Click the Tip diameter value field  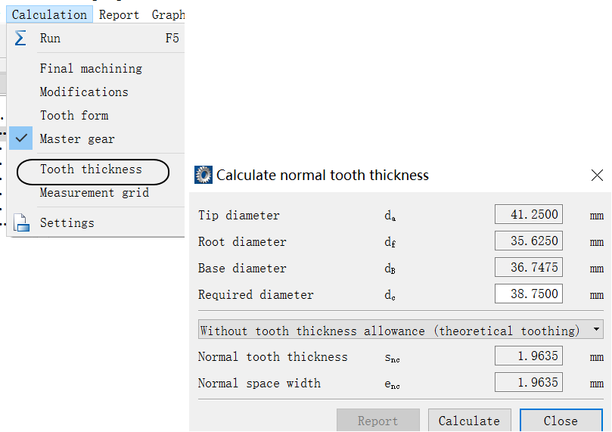point(529,214)
